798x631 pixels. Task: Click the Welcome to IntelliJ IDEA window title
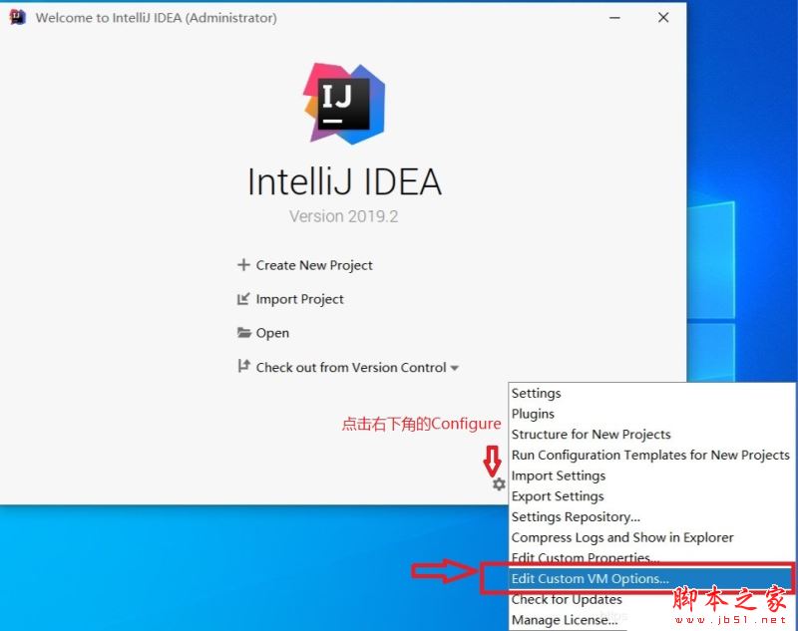coord(157,18)
